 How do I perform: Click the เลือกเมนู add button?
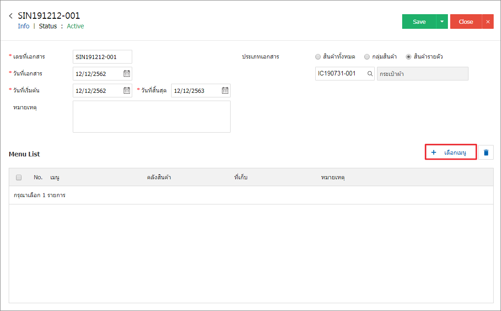tap(451, 152)
